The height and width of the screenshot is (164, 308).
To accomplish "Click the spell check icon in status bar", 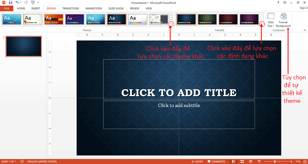I will [22, 162].
